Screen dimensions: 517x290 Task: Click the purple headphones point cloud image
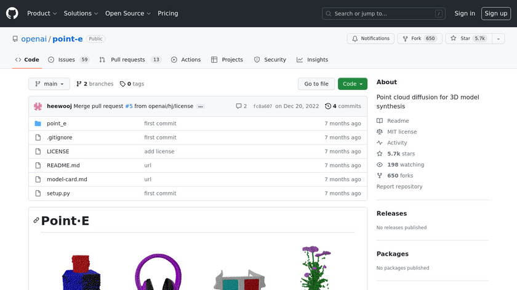[x=158, y=272]
